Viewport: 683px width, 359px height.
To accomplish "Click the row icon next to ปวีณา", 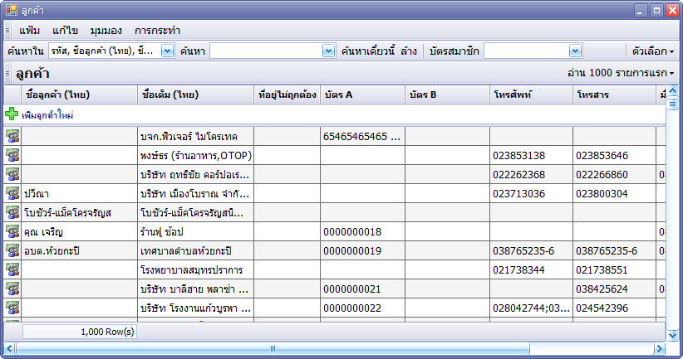I will click(x=12, y=193).
